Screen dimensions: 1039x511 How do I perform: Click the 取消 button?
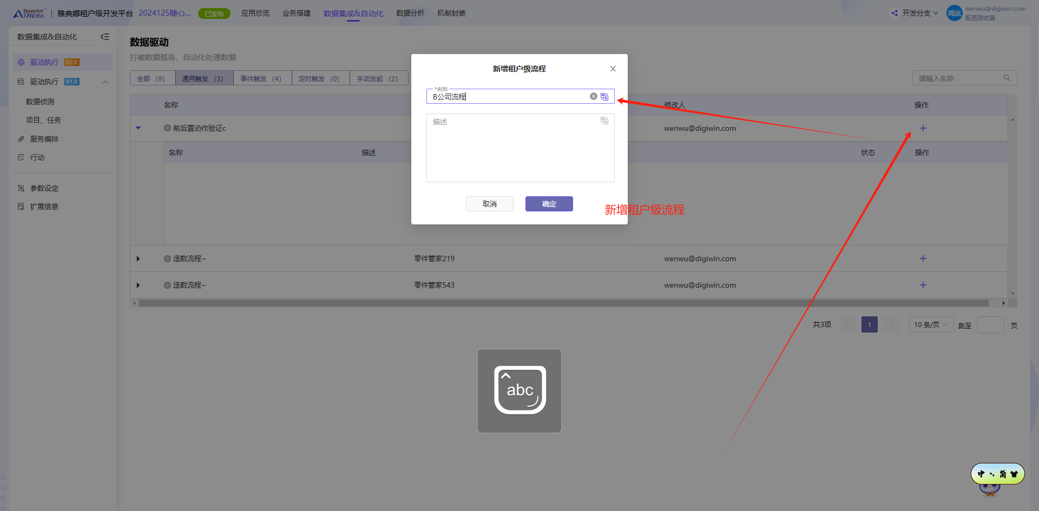489,204
